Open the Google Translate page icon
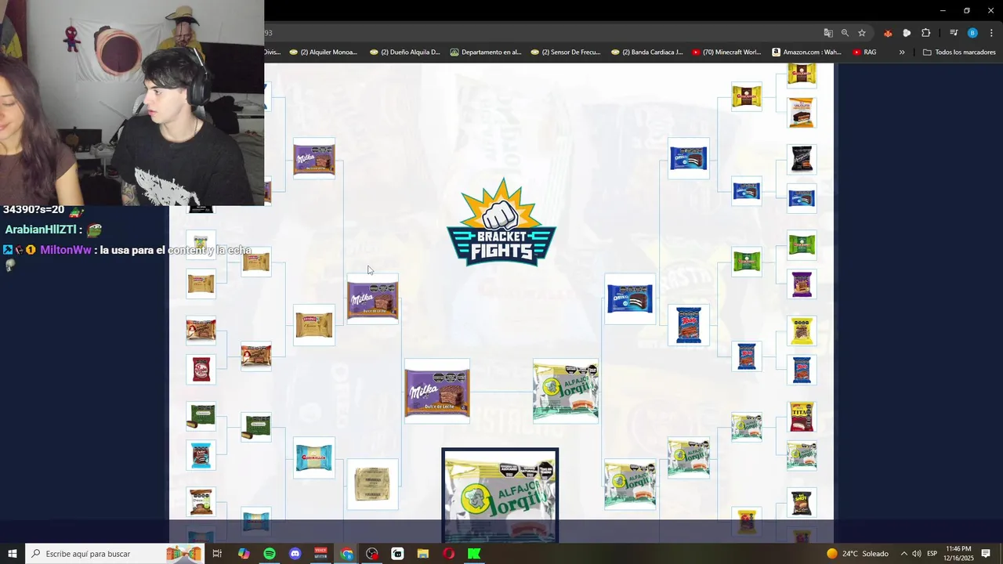This screenshot has height=564, width=1003. pyautogui.click(x=828, y=33)
